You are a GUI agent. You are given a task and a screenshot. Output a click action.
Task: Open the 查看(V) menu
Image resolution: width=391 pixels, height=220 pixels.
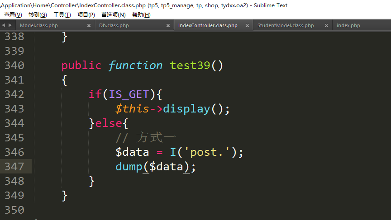[13, 15]
